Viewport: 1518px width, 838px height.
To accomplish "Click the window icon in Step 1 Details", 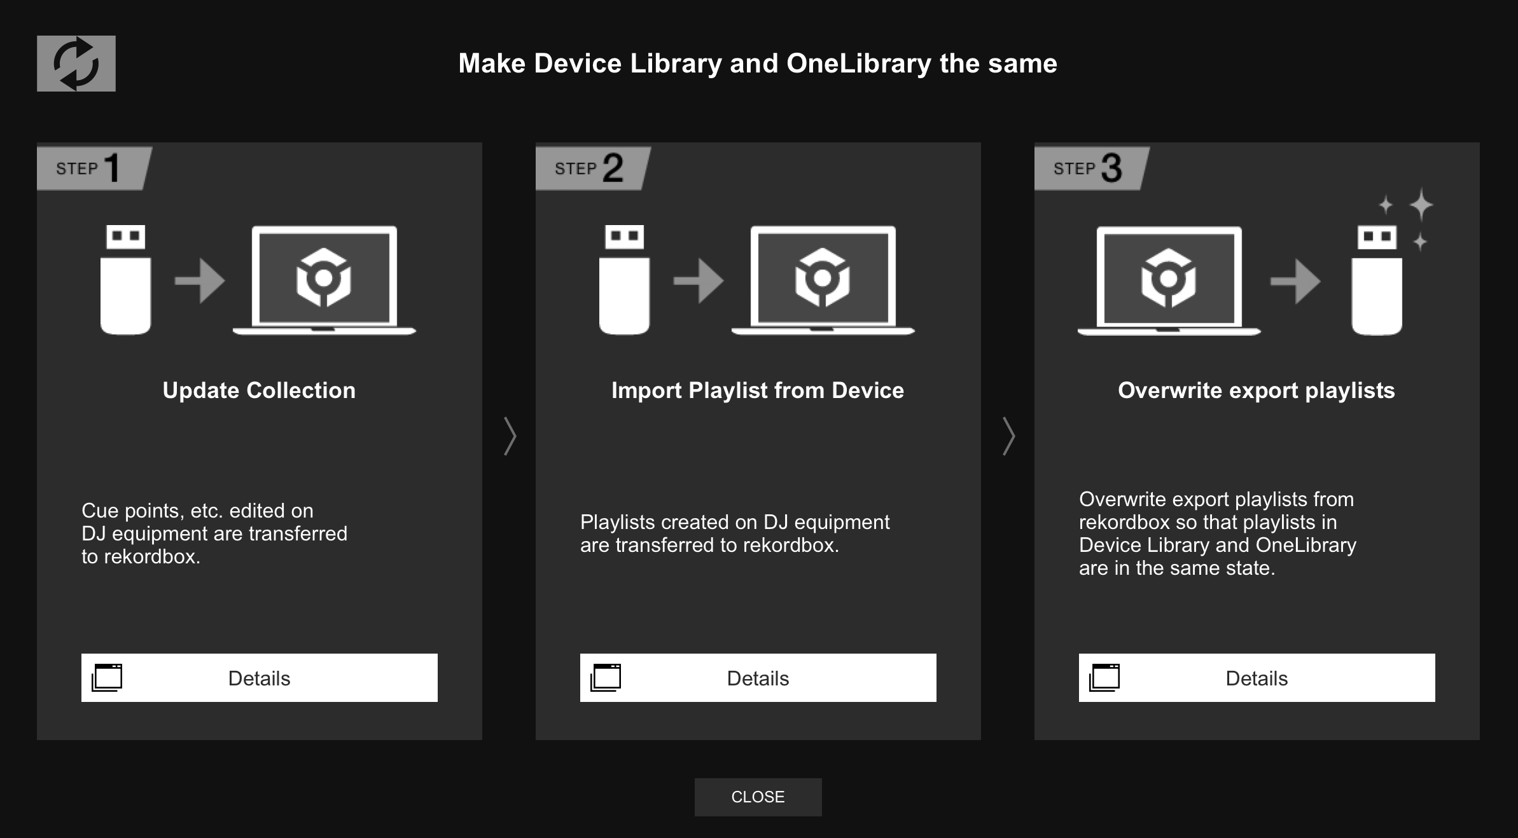I will point(107,678).
